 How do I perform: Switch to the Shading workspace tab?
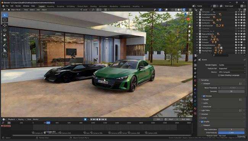click(x=93, y=6)
